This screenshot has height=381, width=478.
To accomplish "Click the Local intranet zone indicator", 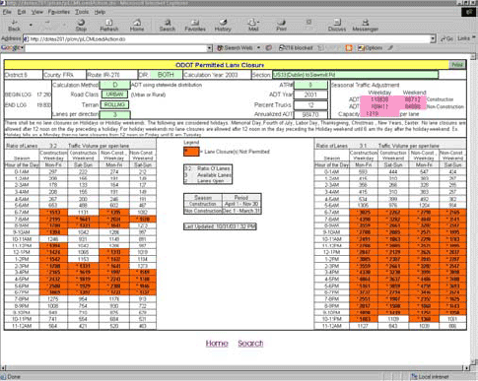I will [431, 377].
